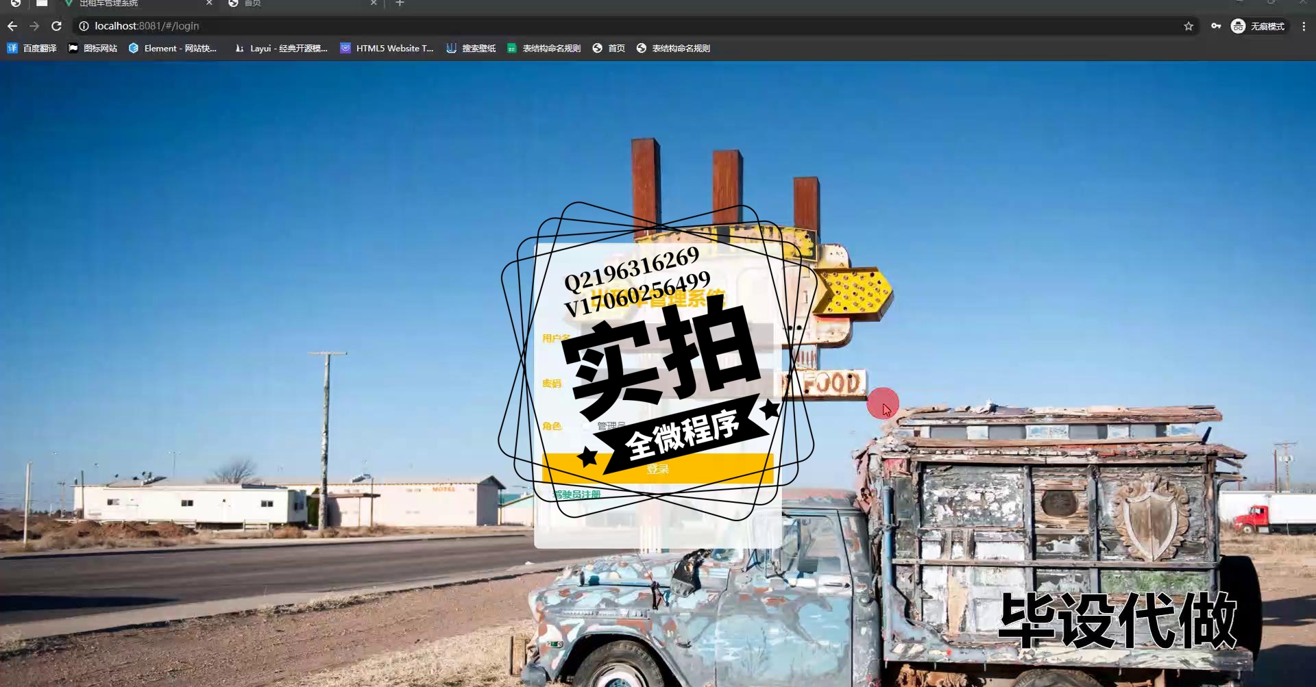Go back with the browser back arrow
Viewport: 1316px width, 687px height.
12,26
